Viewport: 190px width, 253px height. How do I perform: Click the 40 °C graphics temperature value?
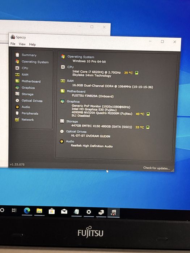click(x=140, y=114)
